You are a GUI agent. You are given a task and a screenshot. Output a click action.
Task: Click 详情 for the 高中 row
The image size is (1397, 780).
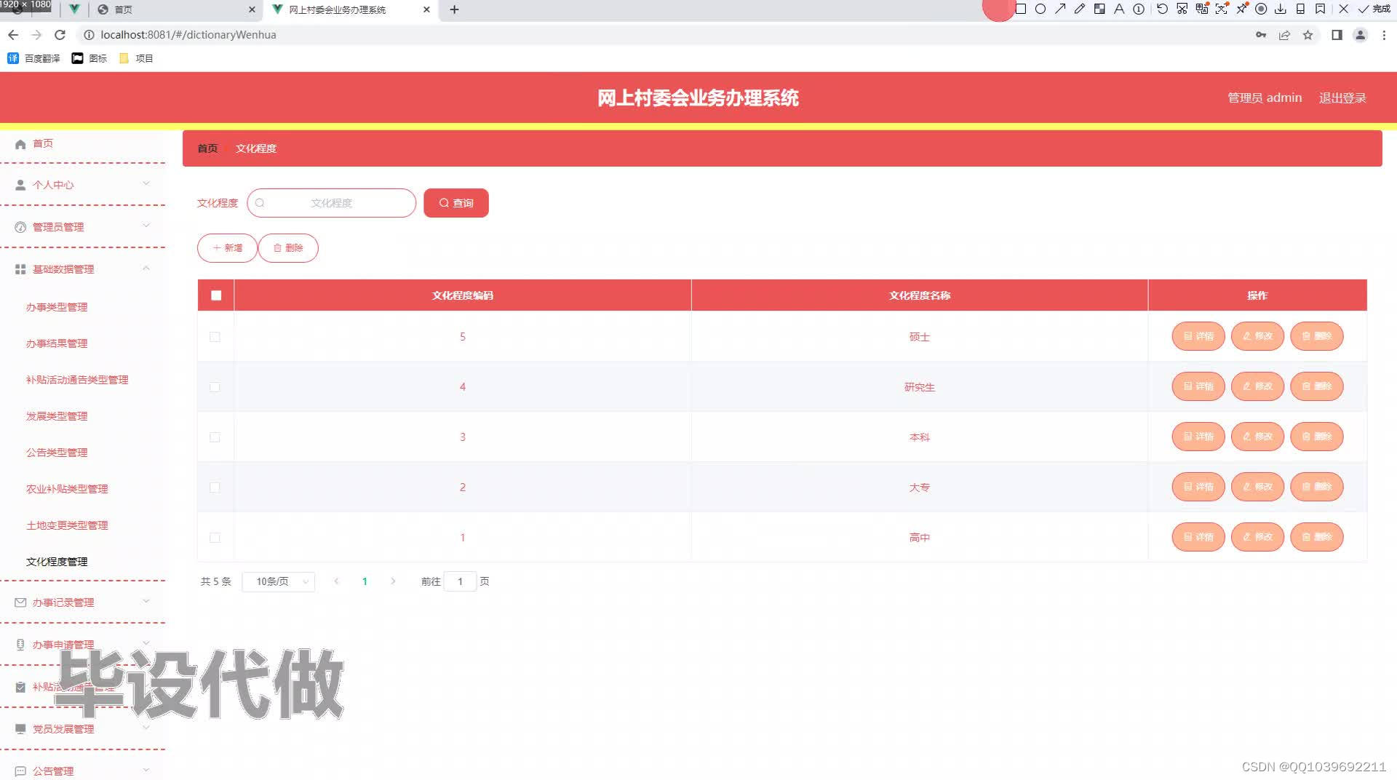(1198, 537)
